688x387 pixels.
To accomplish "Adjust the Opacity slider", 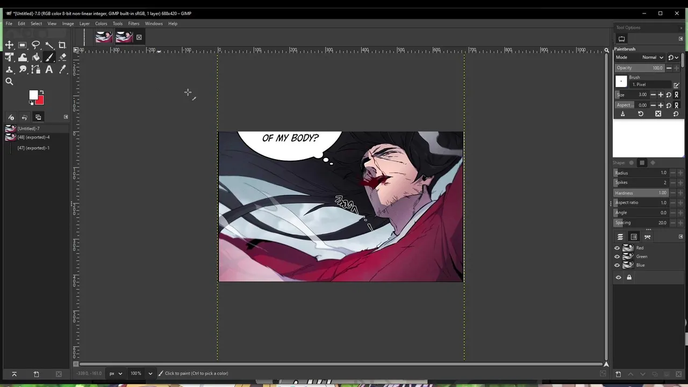I will 640,68.
